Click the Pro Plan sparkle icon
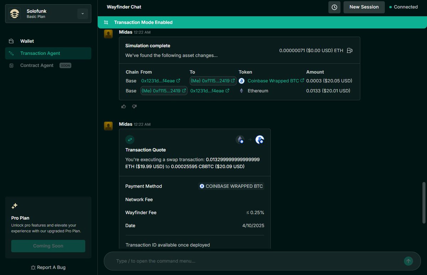 click(15, 206)
